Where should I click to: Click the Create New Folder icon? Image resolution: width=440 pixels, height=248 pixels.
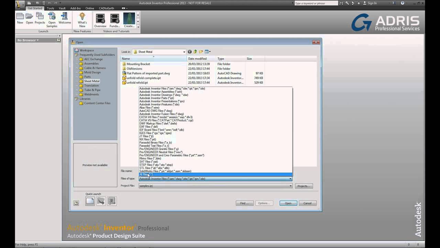click(201, 52)
